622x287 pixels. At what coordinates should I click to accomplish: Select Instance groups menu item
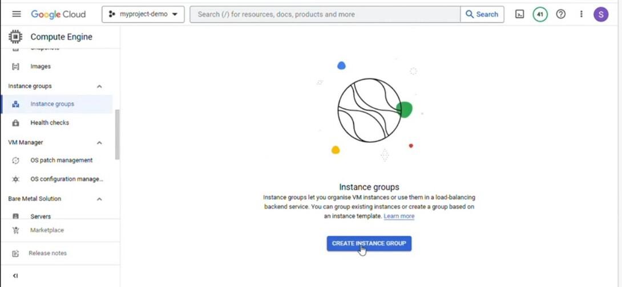57,104
